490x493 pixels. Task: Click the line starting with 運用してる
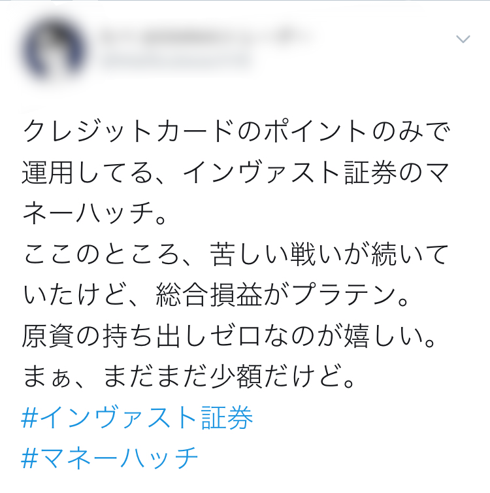235,173
